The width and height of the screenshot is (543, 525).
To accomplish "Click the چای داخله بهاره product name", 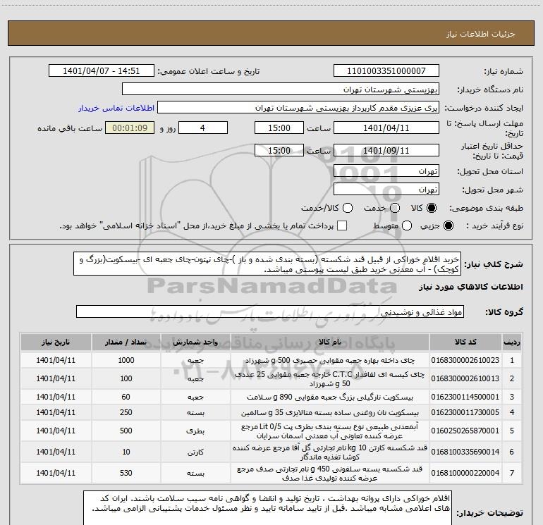I will click(x=330, y=360).
